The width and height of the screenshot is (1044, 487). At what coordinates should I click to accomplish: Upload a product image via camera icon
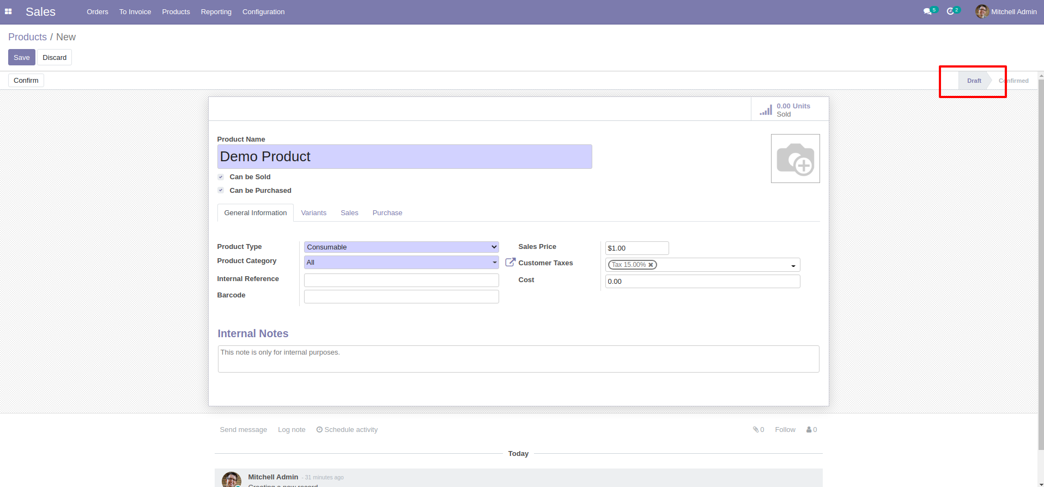pyautogui.click(x=795, y=159)
